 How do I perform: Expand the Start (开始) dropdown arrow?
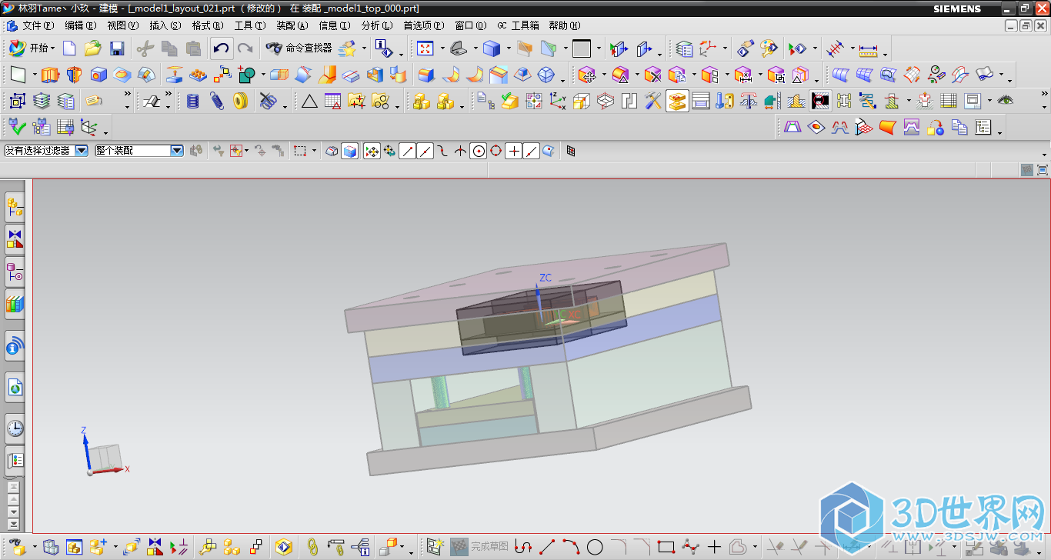53,48
